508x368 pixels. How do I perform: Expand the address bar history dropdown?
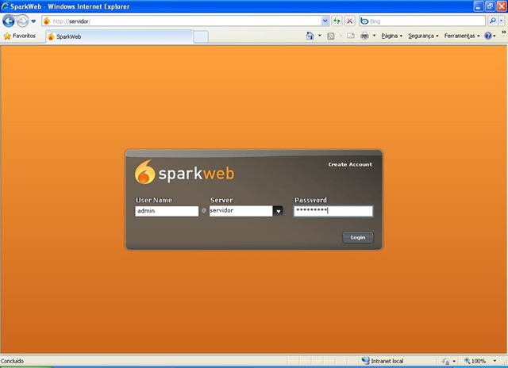tap(325, 21)
